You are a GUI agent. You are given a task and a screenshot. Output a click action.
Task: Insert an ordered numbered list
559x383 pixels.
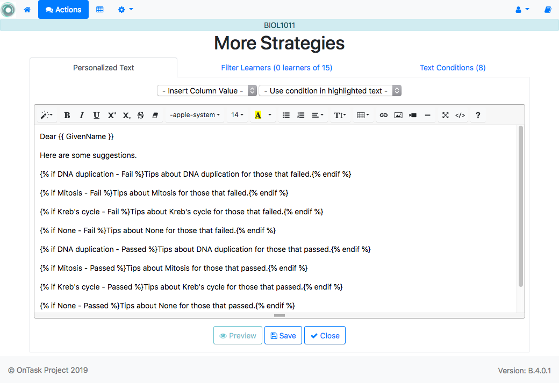(301, 115)
